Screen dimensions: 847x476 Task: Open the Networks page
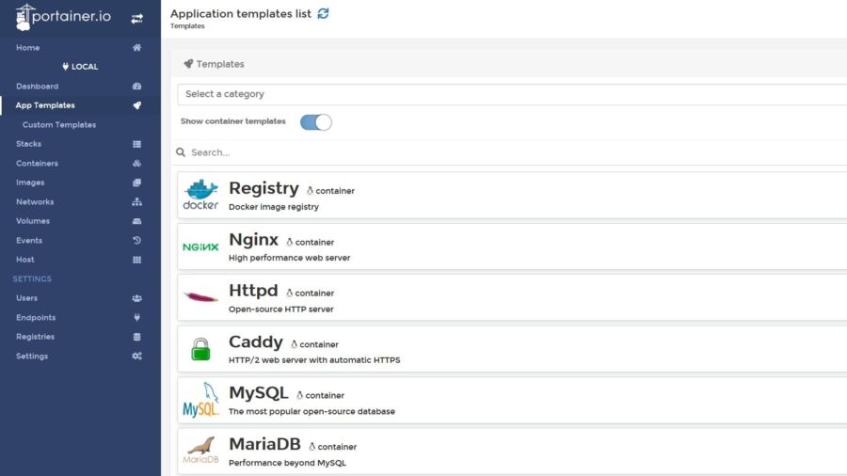coord(35,202)
